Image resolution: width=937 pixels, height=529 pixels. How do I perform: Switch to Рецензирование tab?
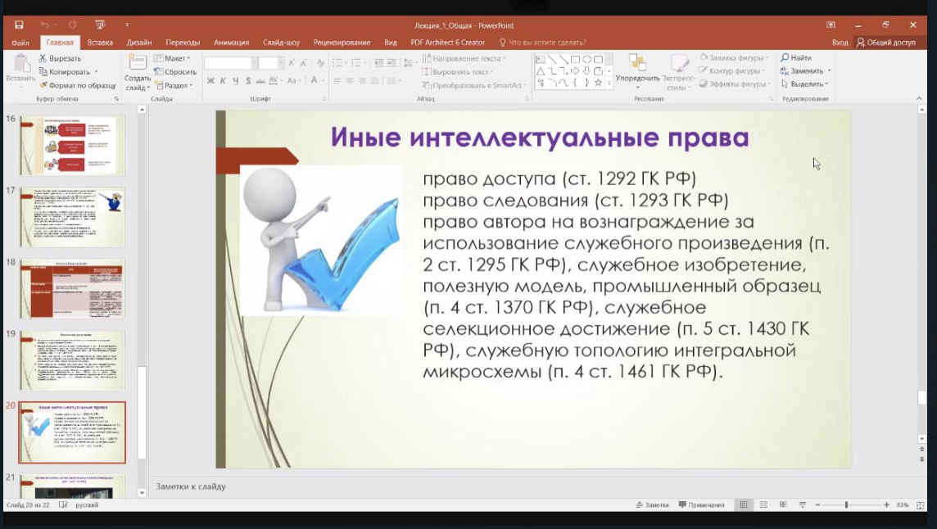pos(342,43)
